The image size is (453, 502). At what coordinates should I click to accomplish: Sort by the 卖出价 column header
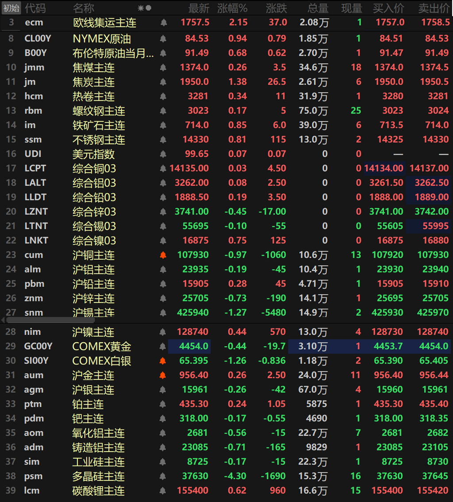434,8
